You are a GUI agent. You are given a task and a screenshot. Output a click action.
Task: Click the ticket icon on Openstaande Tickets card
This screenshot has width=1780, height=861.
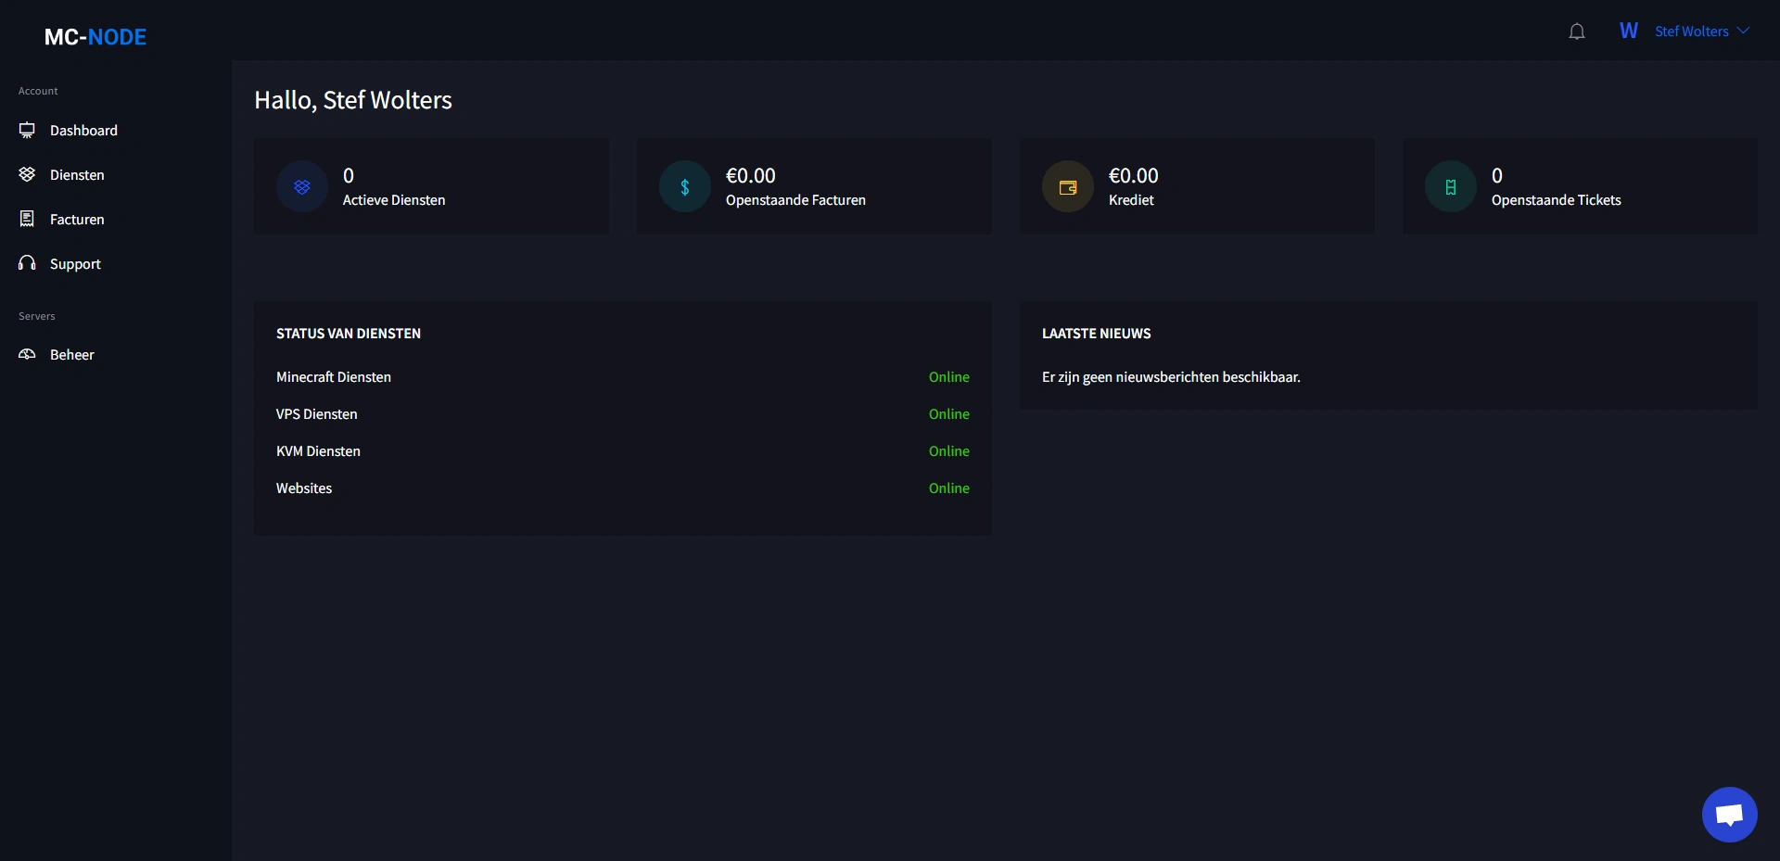coord(1451,186)
